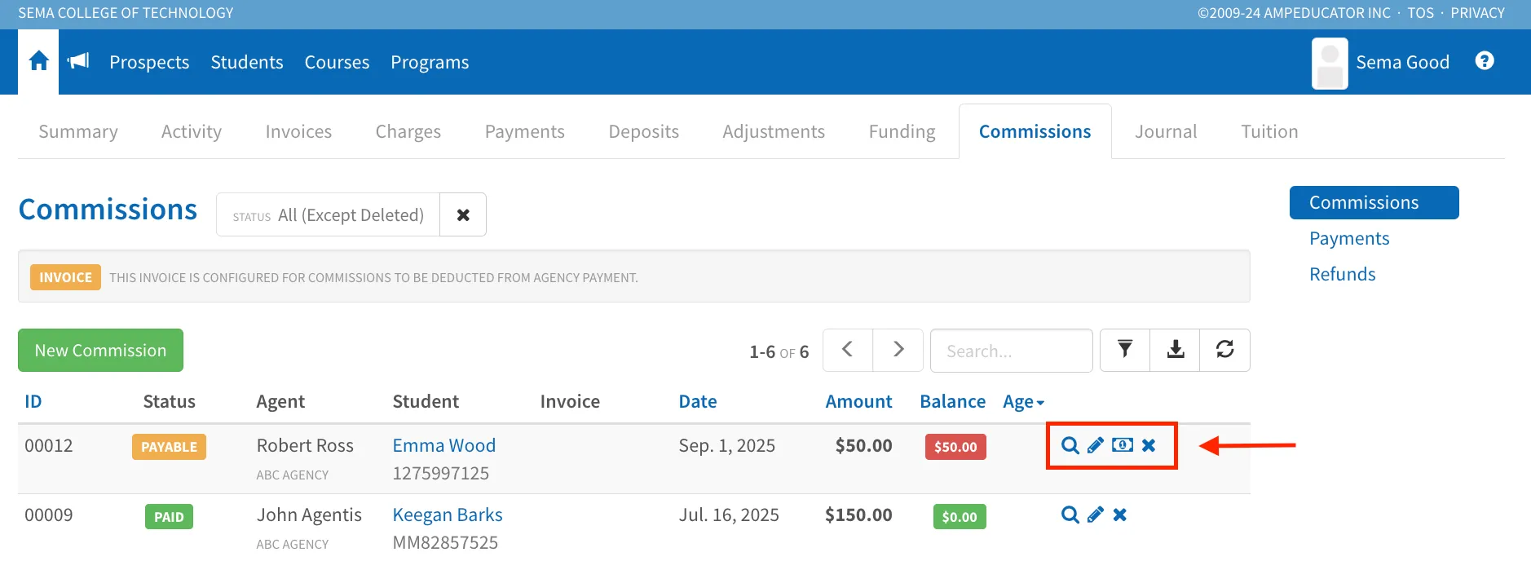Edit commission 00009 with pencil icon
This screenshot has width=1531, height=561.
[x=1096, y=515]
